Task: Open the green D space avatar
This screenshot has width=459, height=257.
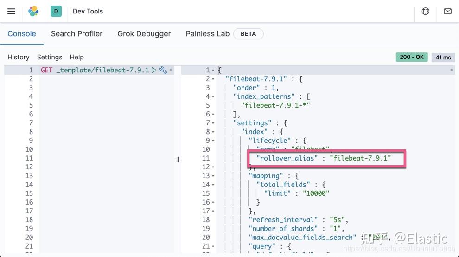Action: tap(56, 12)
